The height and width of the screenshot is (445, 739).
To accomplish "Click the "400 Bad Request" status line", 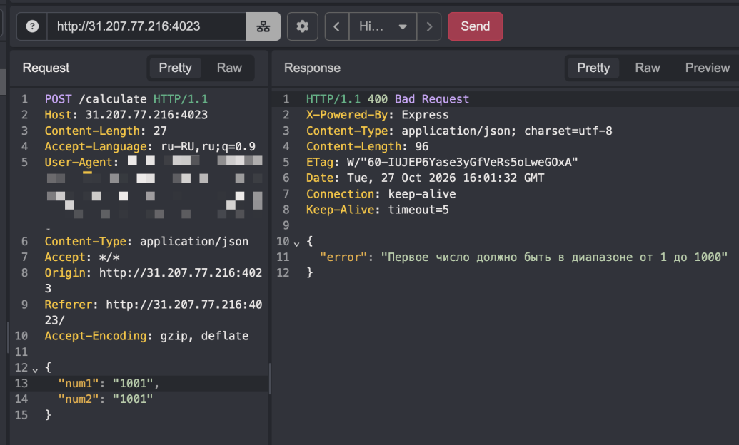I will point(388,99).
